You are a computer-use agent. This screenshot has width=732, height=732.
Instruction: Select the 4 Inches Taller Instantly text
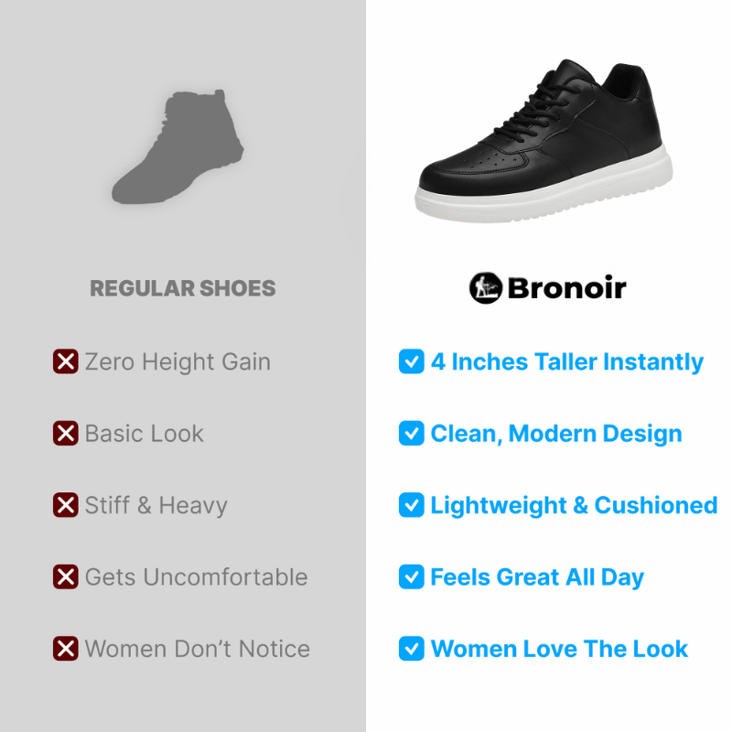(566, 362)
